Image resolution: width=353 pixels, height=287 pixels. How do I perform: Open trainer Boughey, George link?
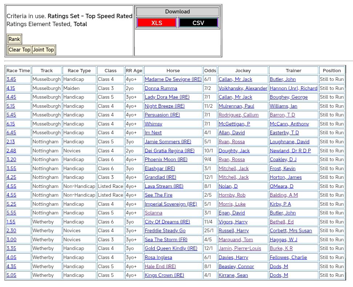tap(288, 97)
